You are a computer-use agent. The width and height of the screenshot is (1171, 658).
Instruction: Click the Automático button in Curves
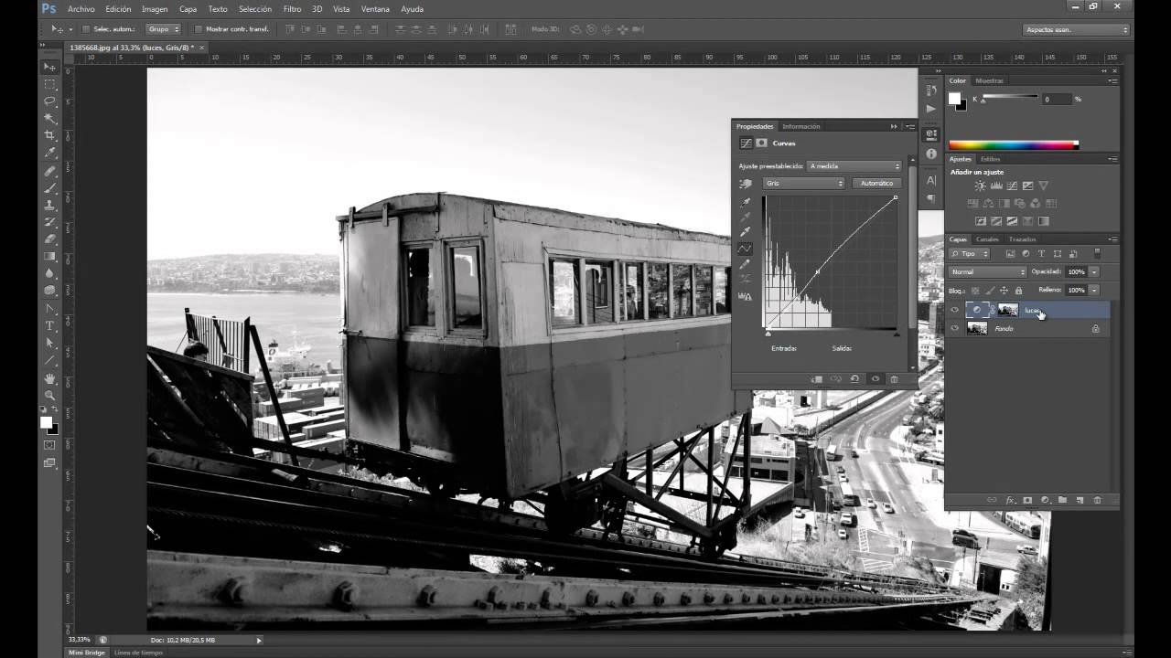(876, 184)
